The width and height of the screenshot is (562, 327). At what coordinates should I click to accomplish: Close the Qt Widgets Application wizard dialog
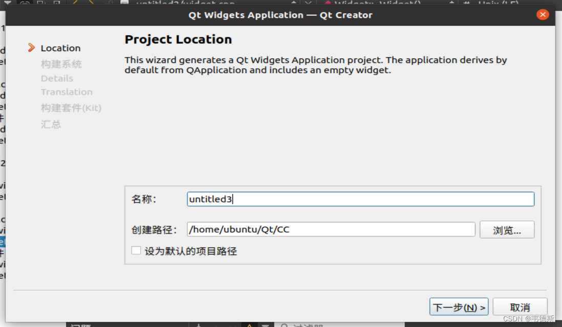543,15
